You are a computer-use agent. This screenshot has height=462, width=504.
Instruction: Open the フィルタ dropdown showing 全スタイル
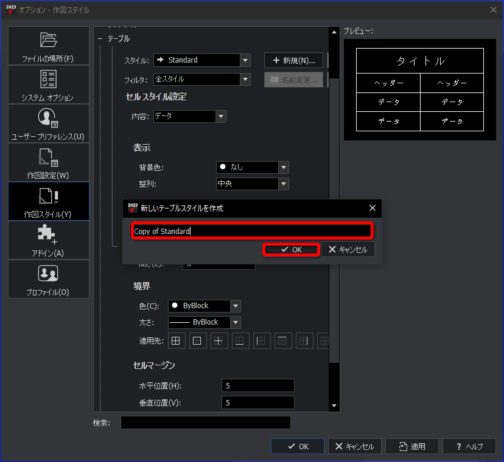pos(202,79)
